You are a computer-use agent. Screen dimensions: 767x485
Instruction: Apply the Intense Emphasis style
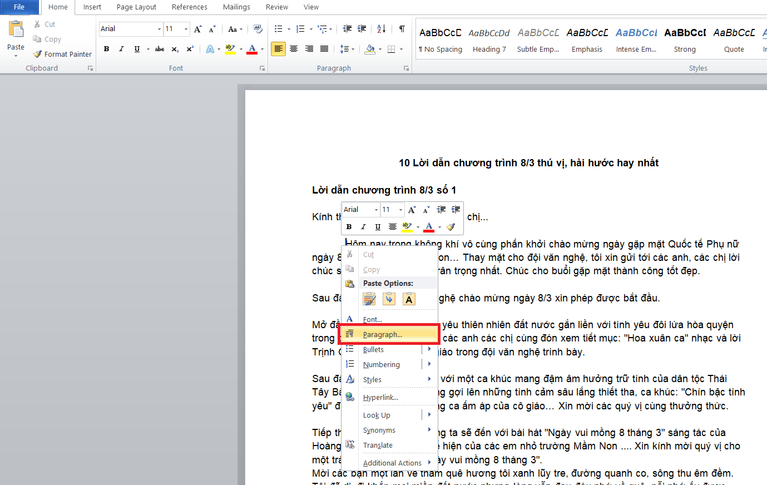[636, 40]
